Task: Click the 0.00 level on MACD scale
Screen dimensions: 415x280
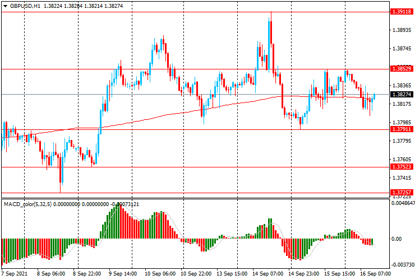Action: point(397,239)
